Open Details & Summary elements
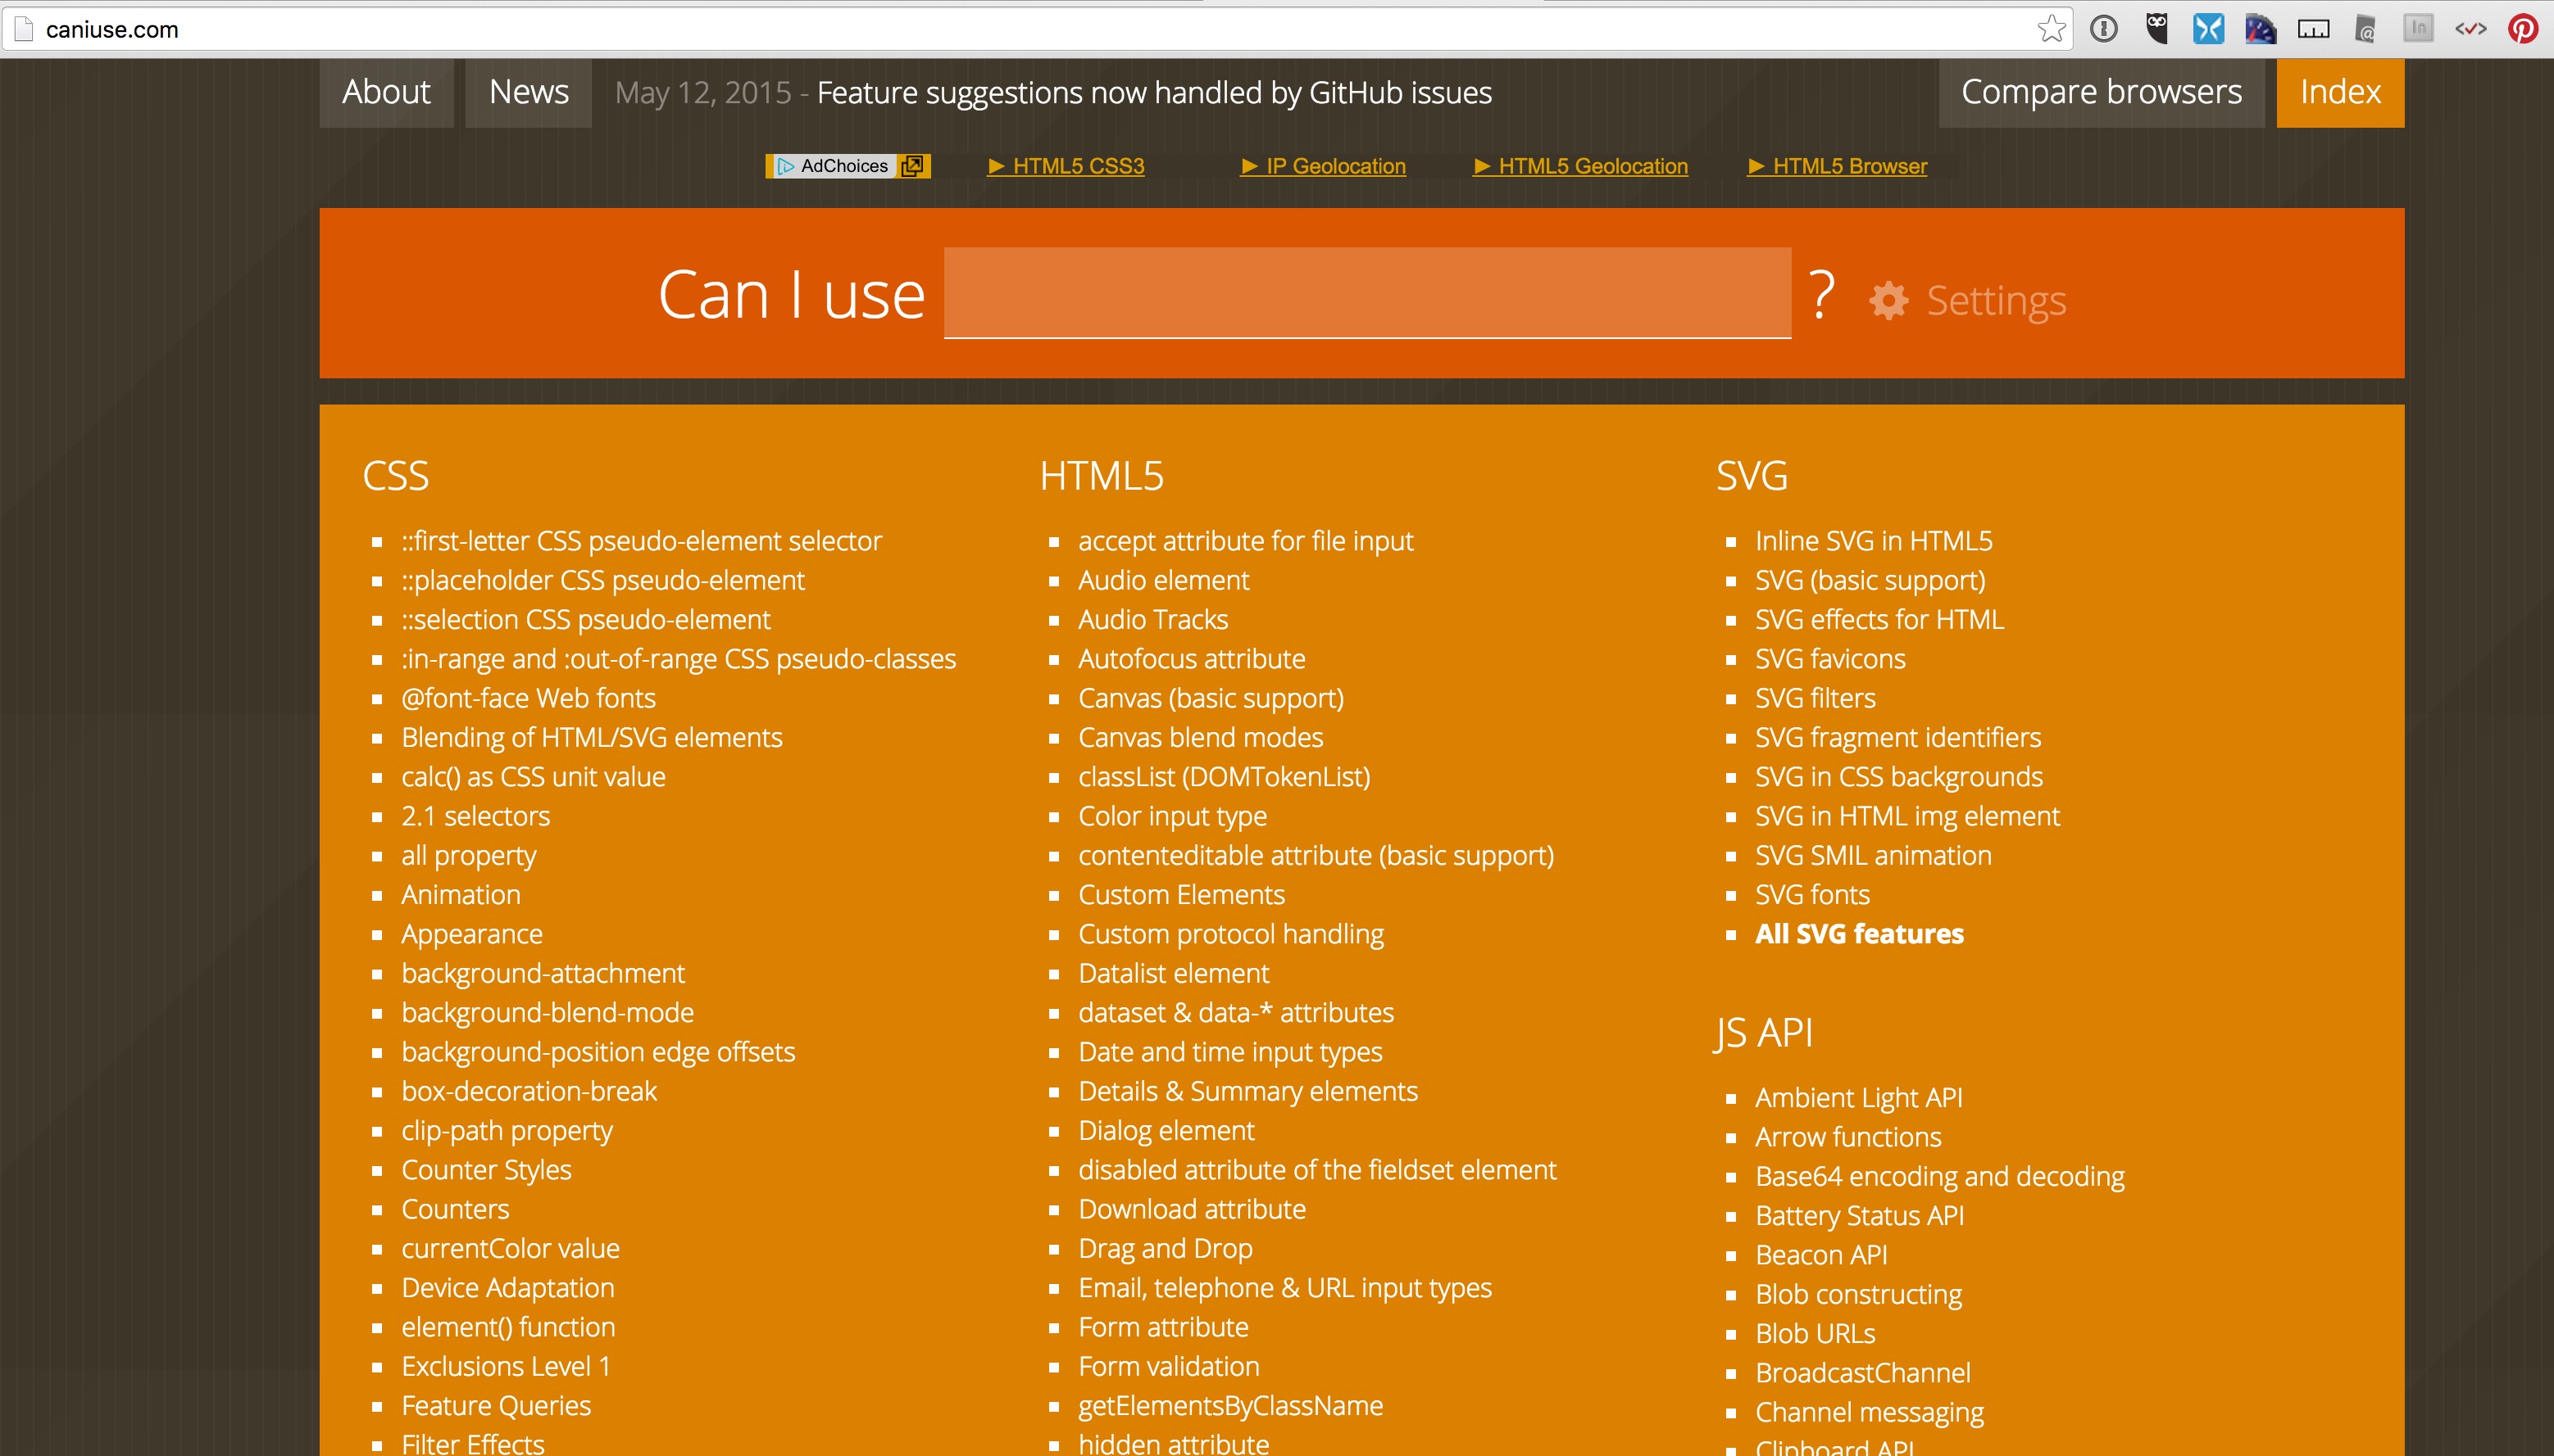Image resolution: width=2554 pixels, height=1456 pixels. tap(1248, 1092)
